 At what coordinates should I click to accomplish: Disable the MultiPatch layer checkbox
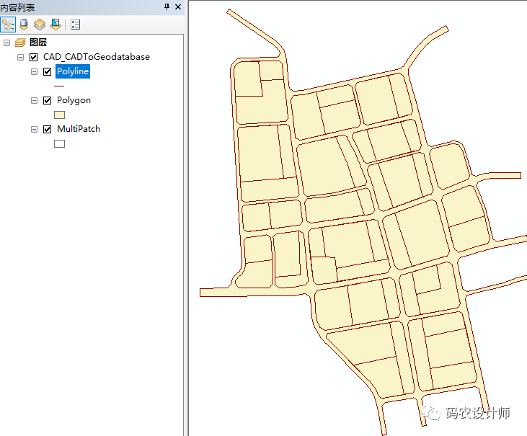click(47, 129)
